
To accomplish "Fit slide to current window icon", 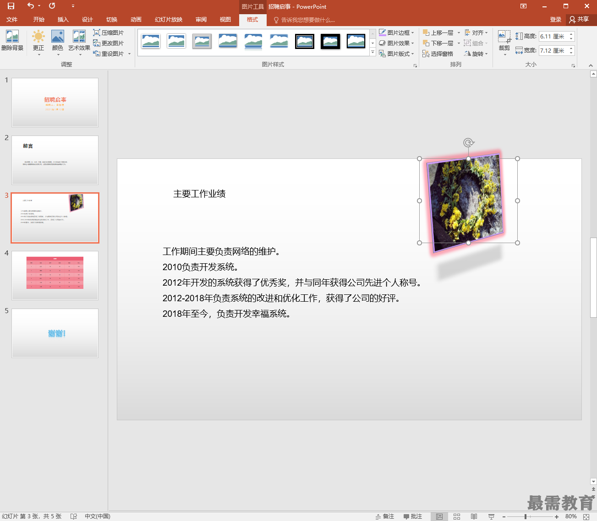I will (x=586, y=516).
